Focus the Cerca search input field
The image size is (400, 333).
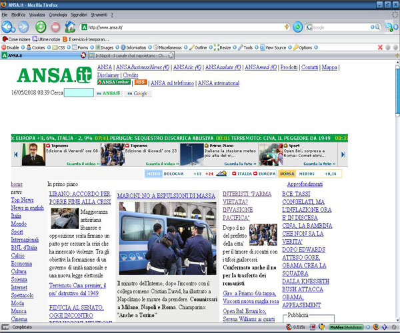click(x=79, y=93)
